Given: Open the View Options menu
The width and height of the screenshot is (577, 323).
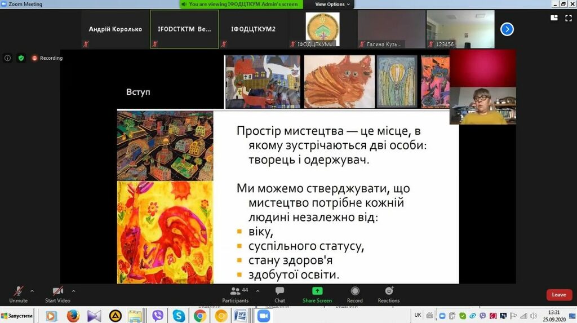Looking at the screenshot, I should [x=332, y=4].
